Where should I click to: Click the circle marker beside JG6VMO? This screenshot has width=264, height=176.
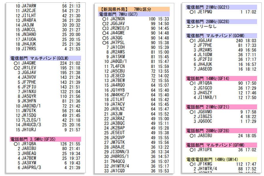pyautogui.click(x=192, y=112)
